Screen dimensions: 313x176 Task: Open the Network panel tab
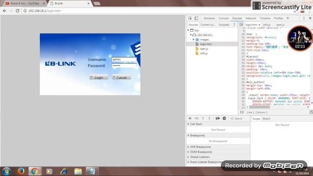click(251, 18)
